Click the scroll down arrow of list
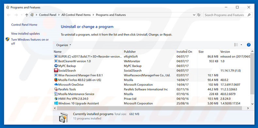258x128 pixels. pos(252,104)
